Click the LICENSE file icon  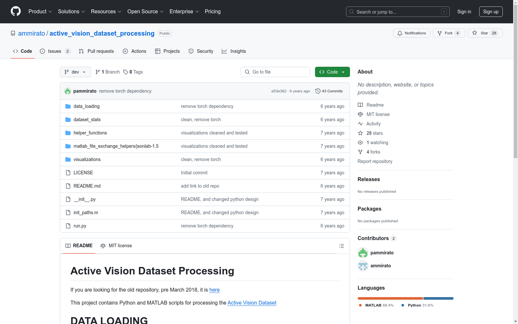pyautogui.click(x=68, y=173)
